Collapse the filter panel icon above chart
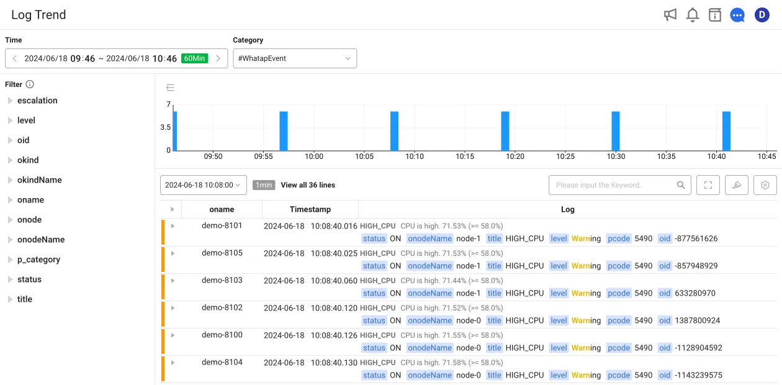 171,88
